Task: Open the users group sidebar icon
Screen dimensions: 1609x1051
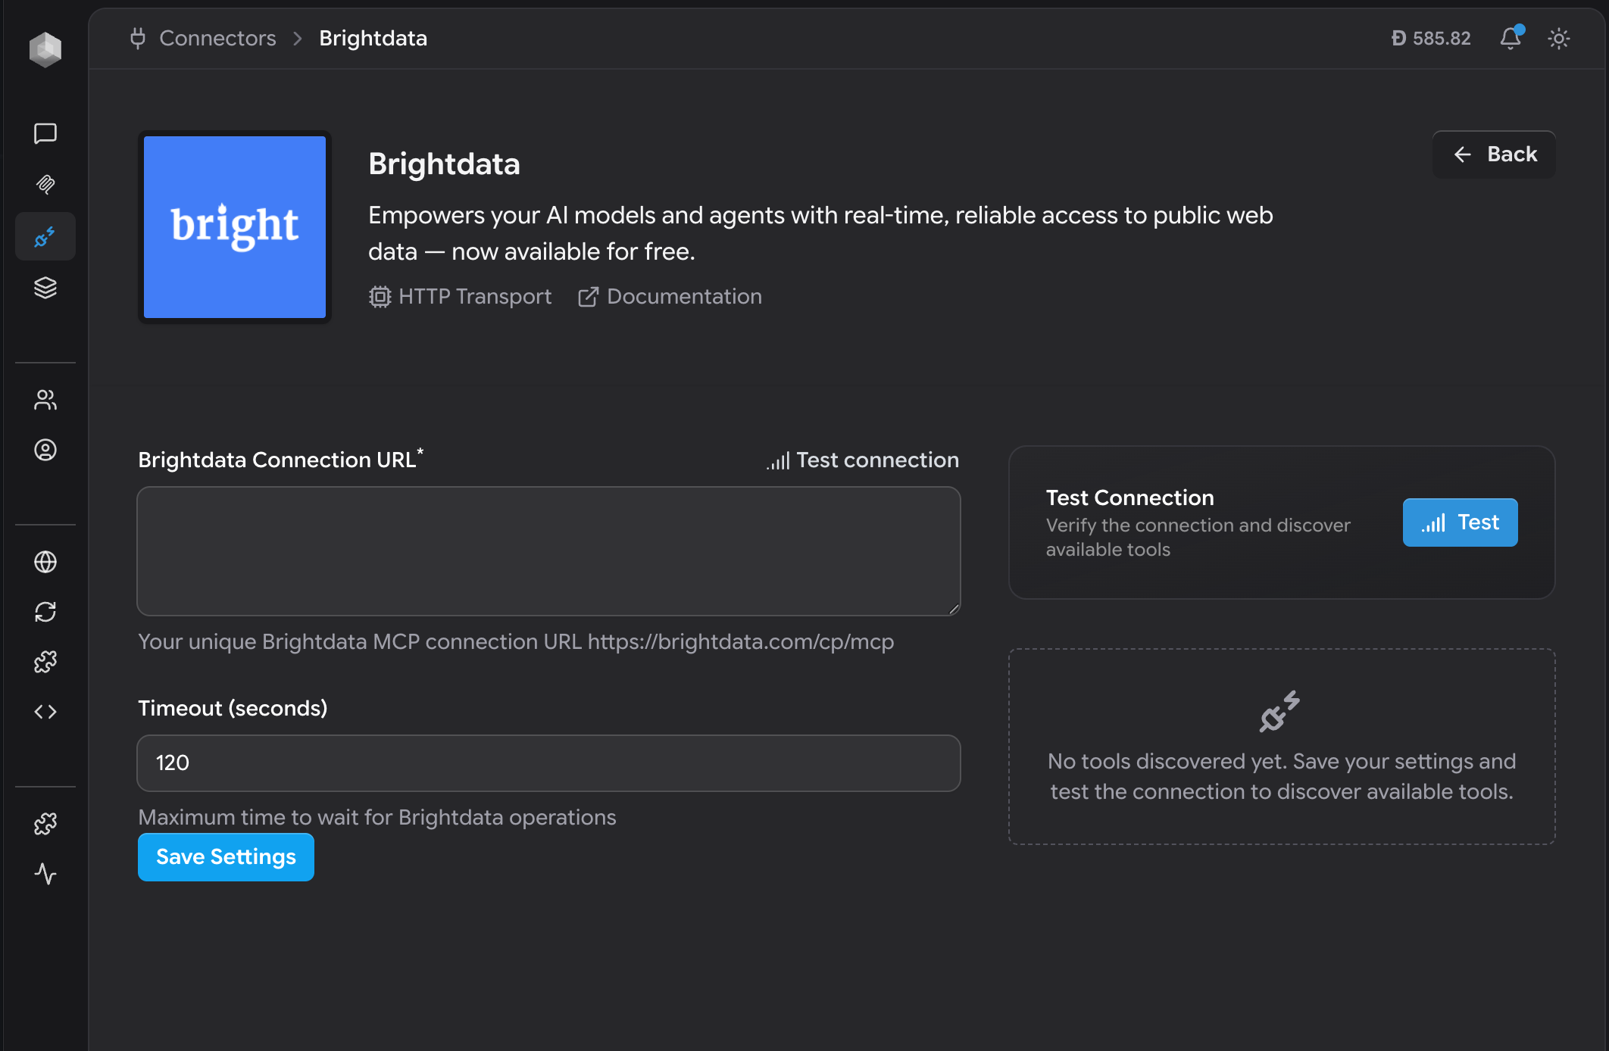Action: click(45, 400)
